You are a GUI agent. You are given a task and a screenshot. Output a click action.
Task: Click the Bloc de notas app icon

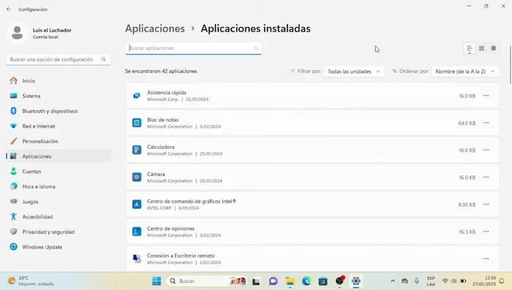(x=137, y=123)
